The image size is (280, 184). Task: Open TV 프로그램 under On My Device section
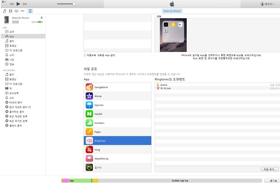tap(23, 84)
